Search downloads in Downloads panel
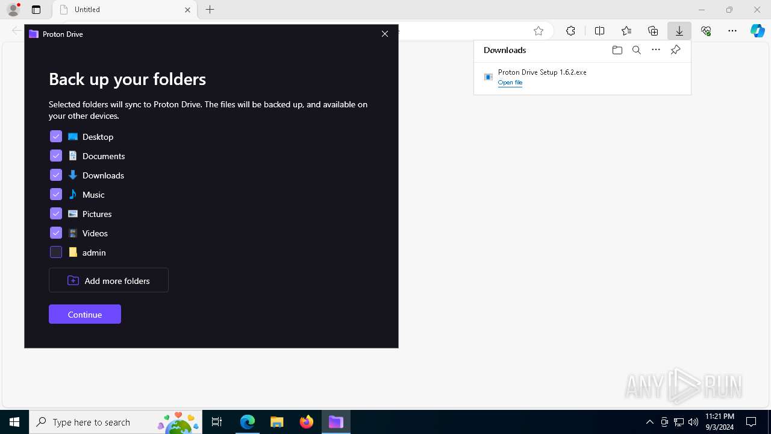Viewport: 771px width, 434px height. tap(636, 50)
